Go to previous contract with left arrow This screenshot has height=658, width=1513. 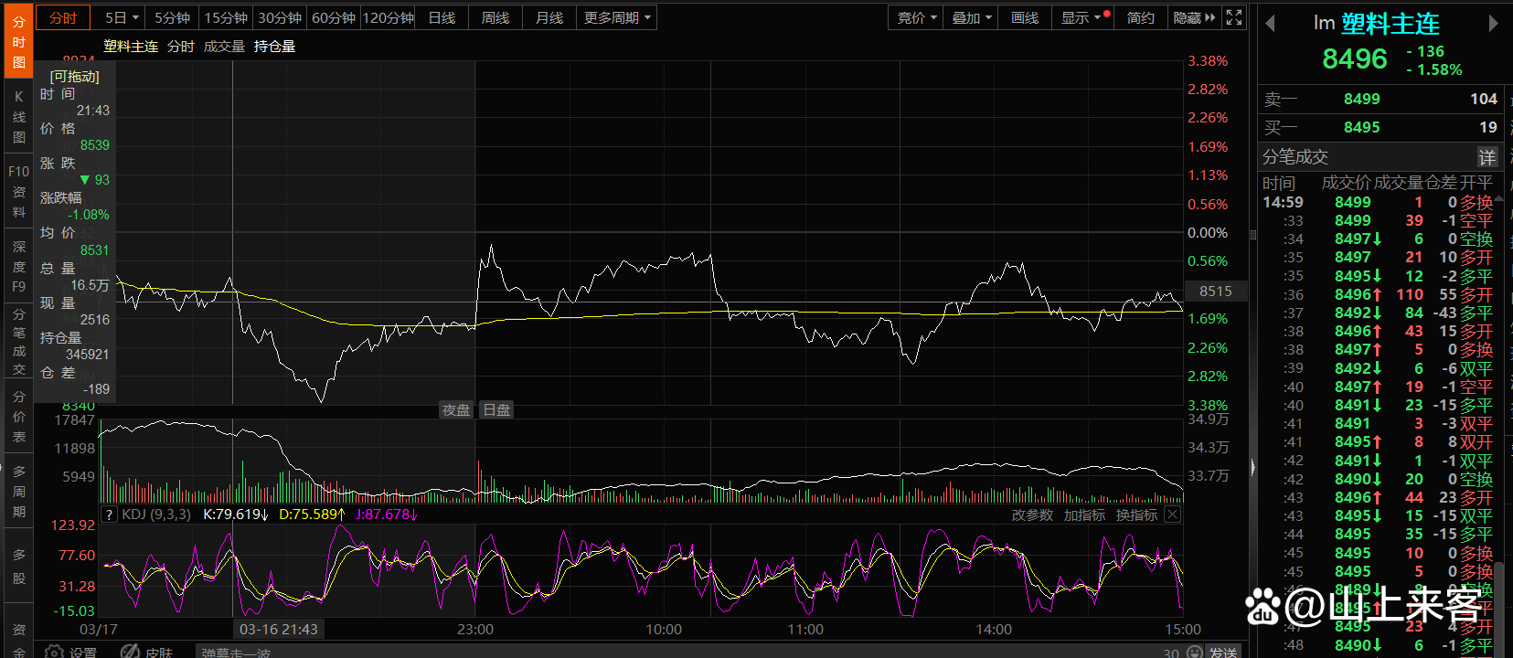click(1270, 24)
